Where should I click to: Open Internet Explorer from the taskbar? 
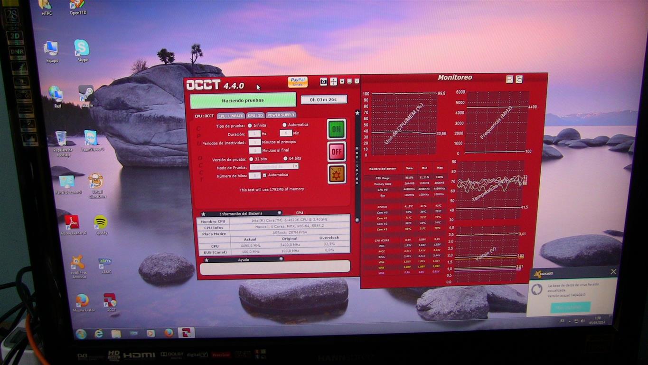[99, 333]
